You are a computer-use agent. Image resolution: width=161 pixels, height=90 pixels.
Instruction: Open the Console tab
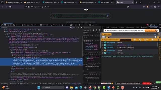point(17,25)
